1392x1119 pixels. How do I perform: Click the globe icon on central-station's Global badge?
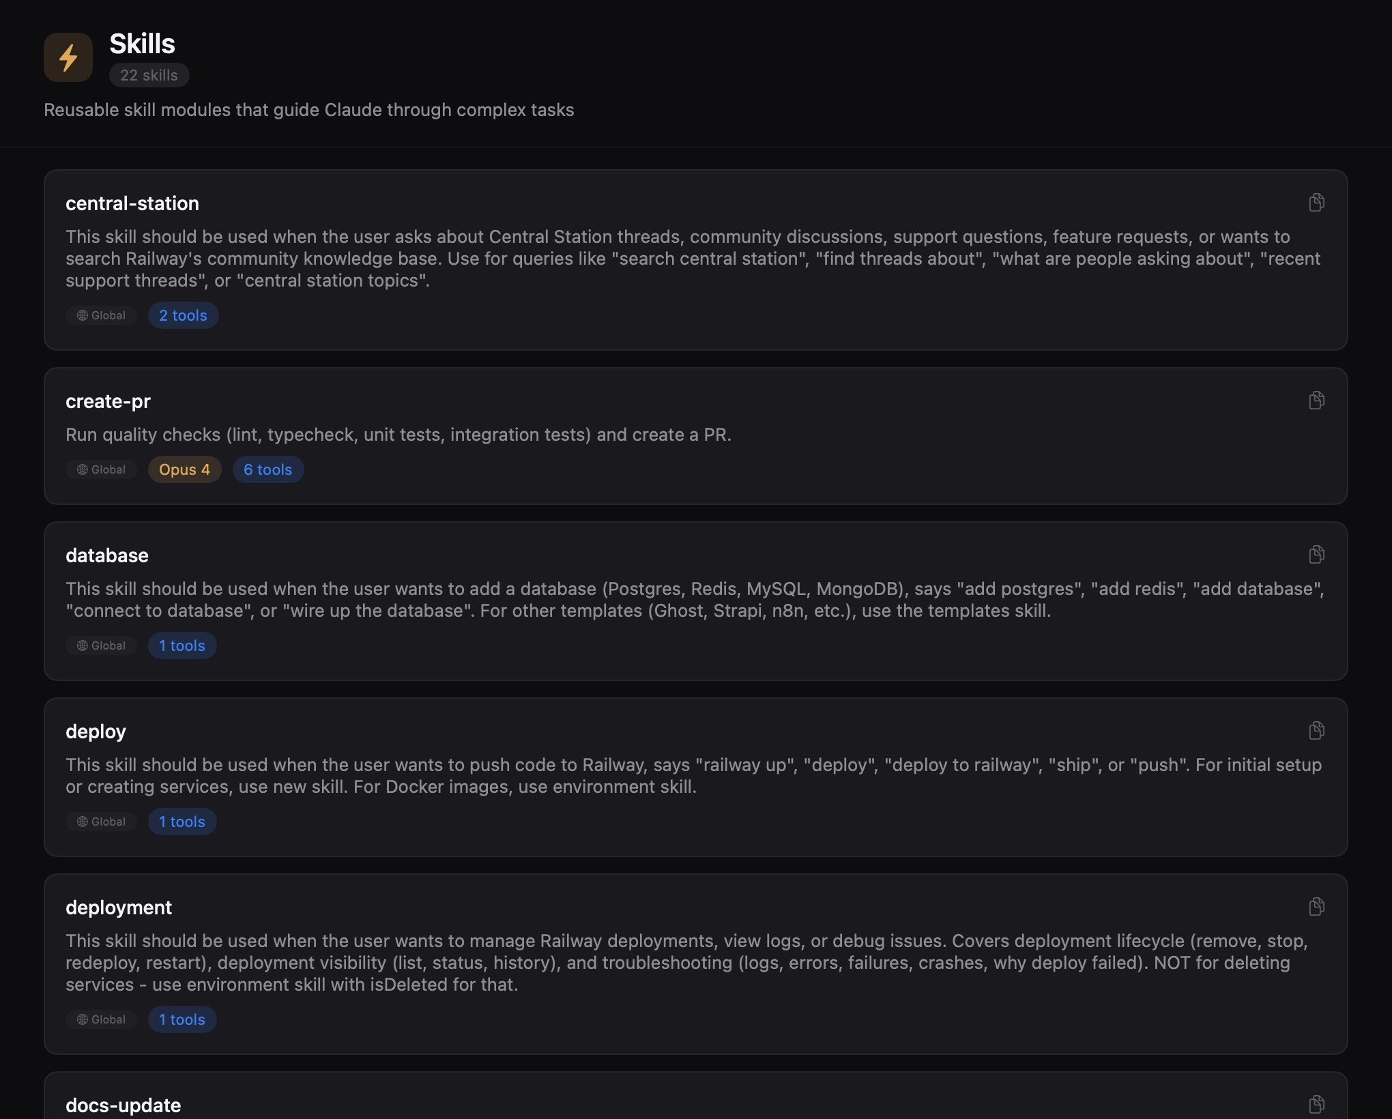(x=81, y=315)
